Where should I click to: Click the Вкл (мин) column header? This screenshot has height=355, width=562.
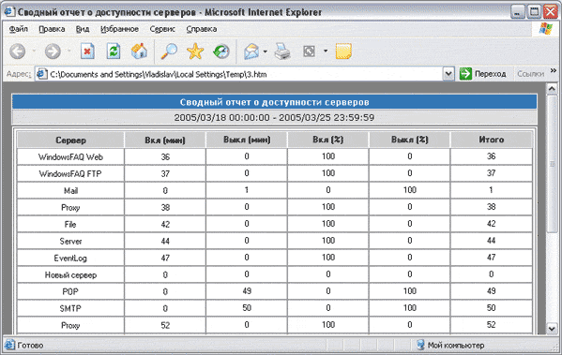pos(165,140)
